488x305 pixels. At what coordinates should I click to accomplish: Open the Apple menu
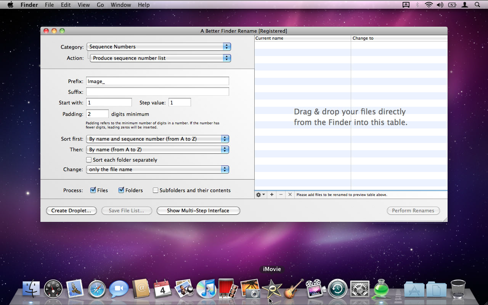click(10, 5)
